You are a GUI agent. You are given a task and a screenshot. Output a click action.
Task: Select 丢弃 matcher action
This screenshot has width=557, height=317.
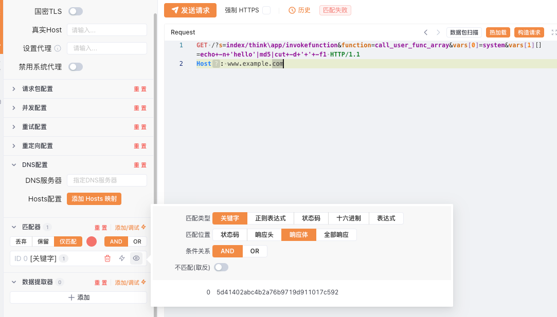click(x=21, y=241)
